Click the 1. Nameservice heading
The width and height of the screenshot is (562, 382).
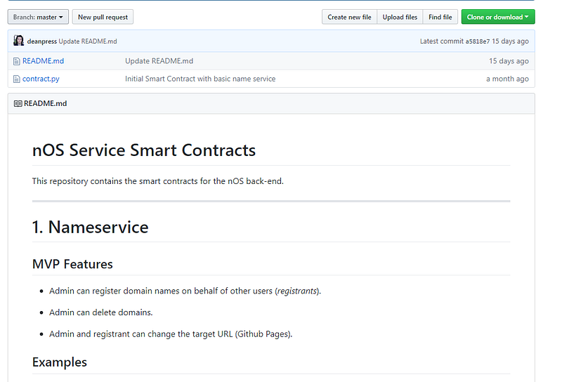(90, 227)
